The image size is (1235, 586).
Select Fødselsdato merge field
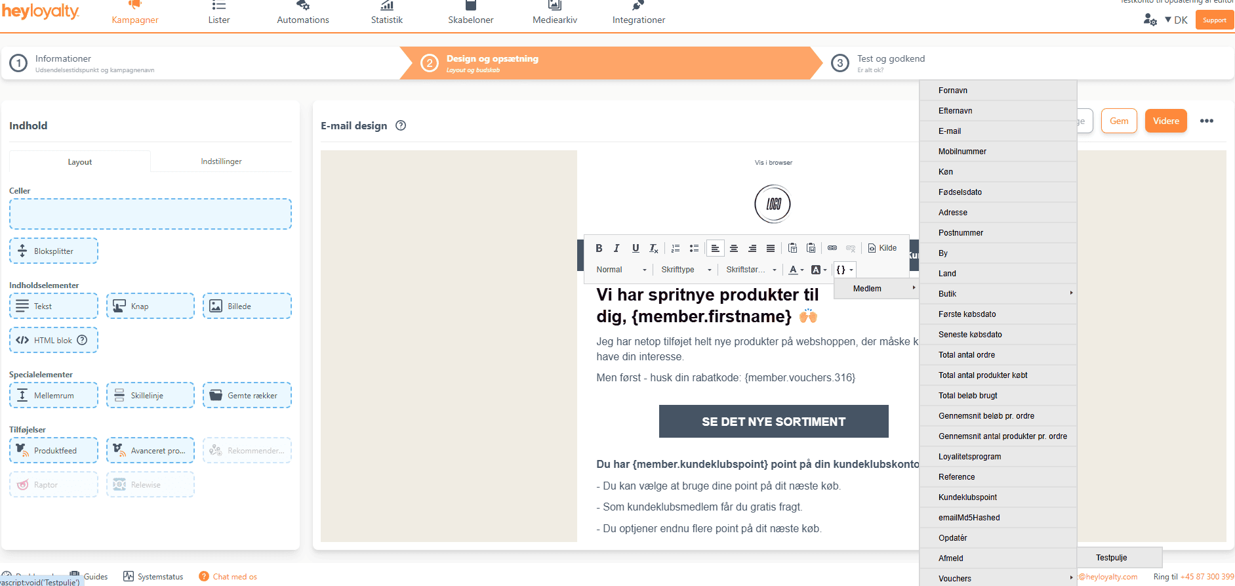tap(998, 192)
